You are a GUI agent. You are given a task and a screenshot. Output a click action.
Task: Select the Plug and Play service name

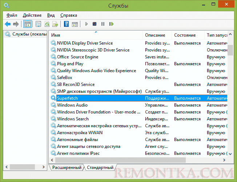(70, 64)
